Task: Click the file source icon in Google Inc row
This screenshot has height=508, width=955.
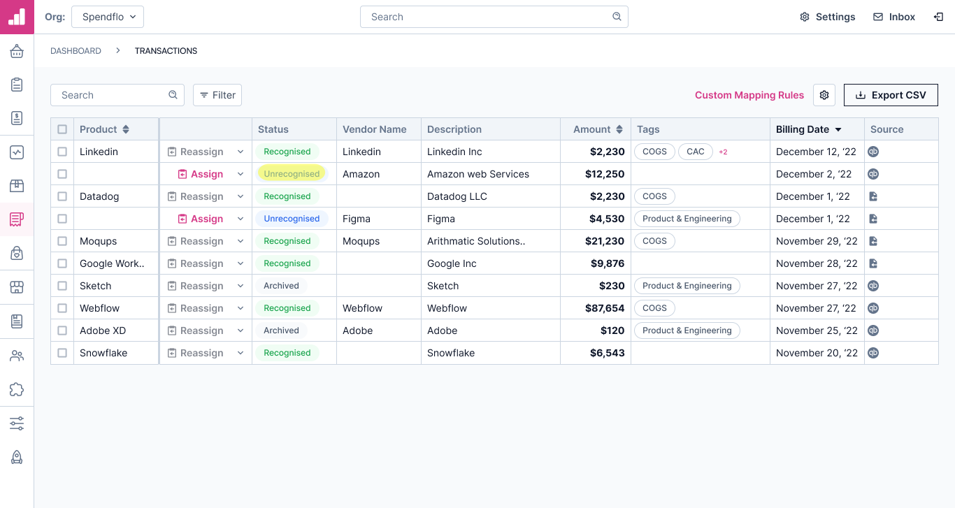Action: pyautogui.click(x=873, y=263)
